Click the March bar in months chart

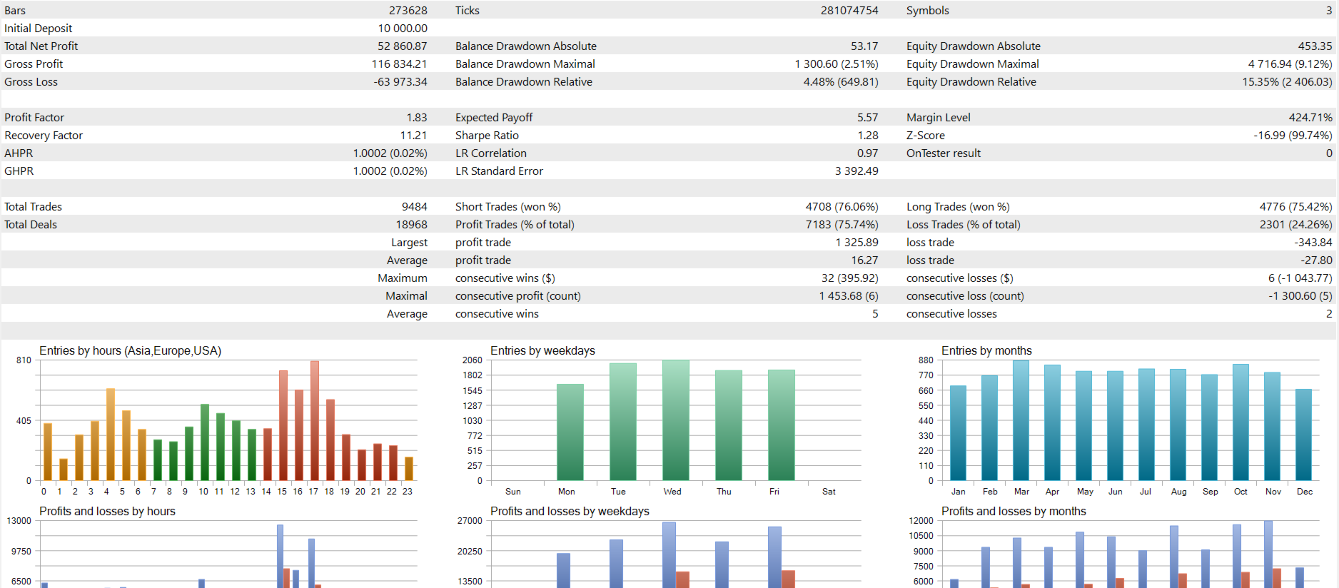coord(1021,420)
